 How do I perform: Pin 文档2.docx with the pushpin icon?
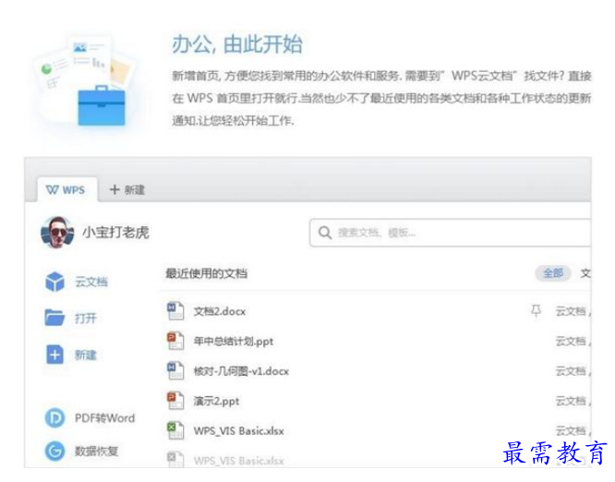(x=536, y=311)
